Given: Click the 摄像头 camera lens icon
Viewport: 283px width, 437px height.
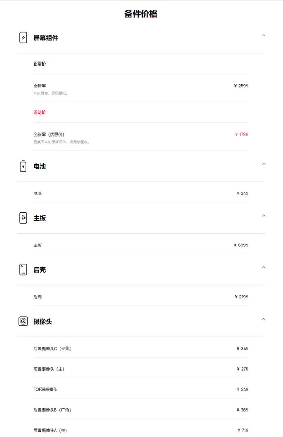Looking at the screenshot, I should (x=23, y=321).
